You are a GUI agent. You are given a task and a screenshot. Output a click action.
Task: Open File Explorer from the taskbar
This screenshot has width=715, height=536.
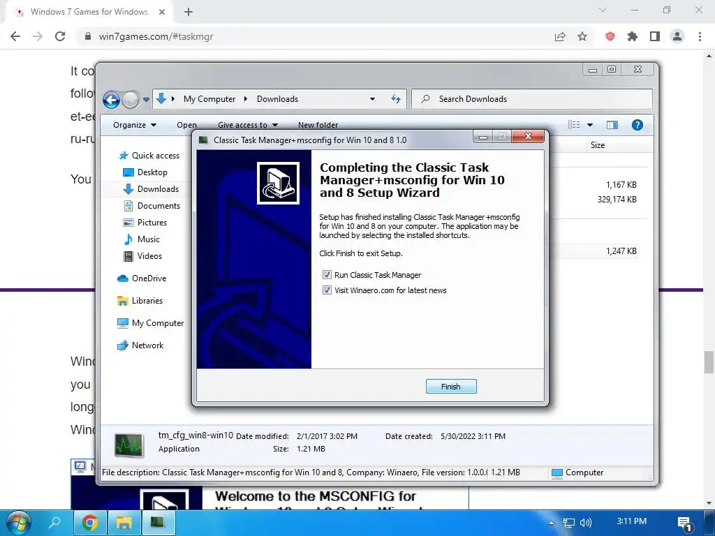pyautogui.click(x=124, y=522)
